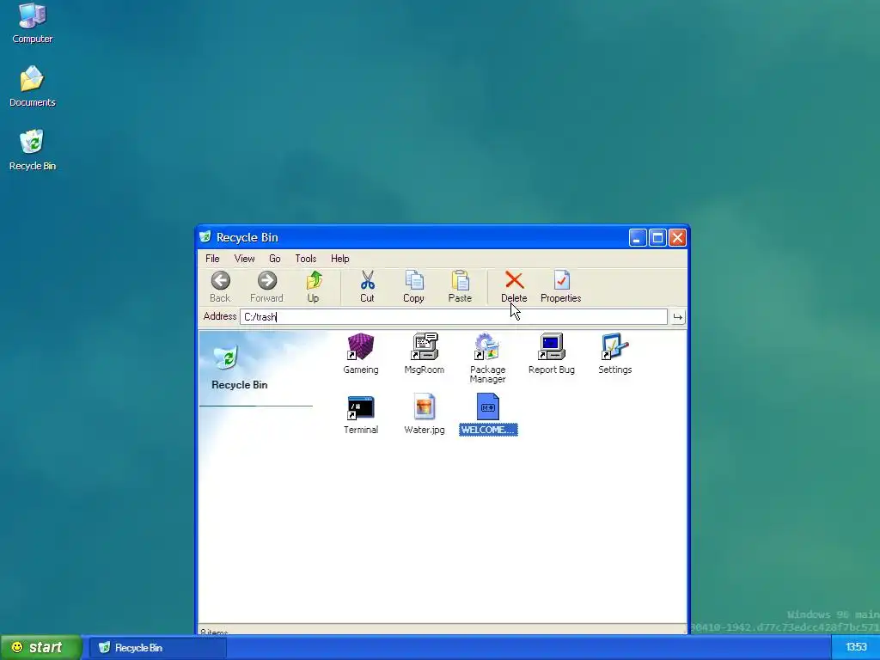Select the Computer desktop icon
Viewport: 880px width, 660px height.
point(33,23)
